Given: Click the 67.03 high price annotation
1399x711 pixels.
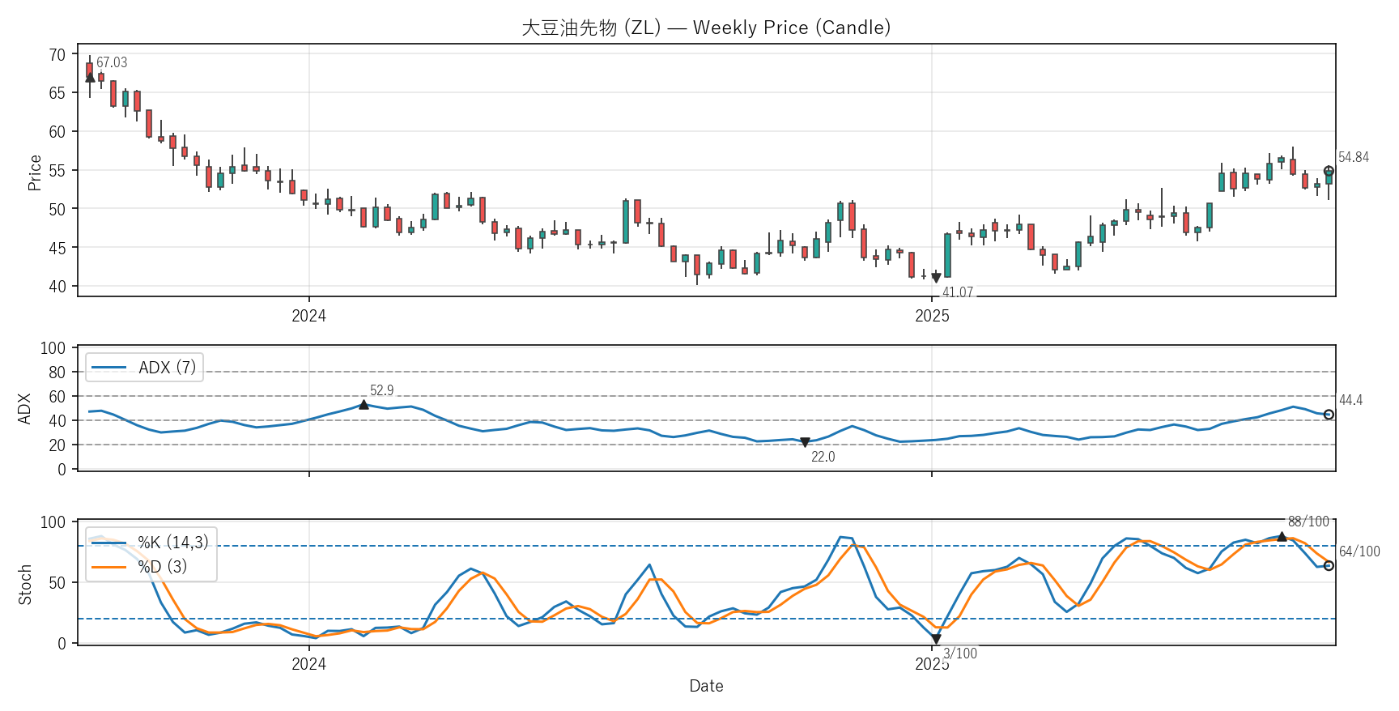Looking at the screenshot, I should coord(112,62).
